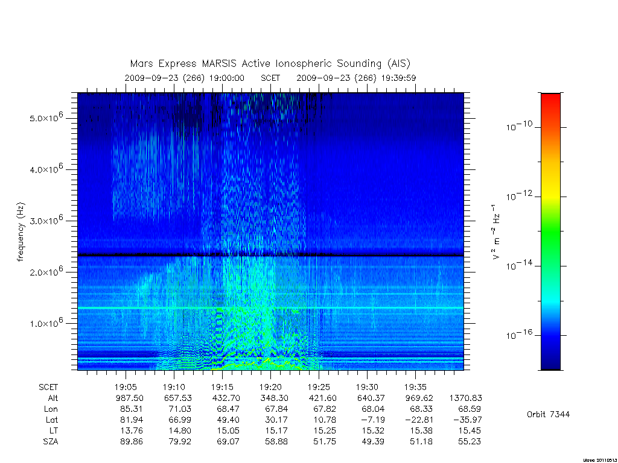Click the colorbar label '10⁻¹²'
The height and width of the screenshot is (463, 618).
519,196
